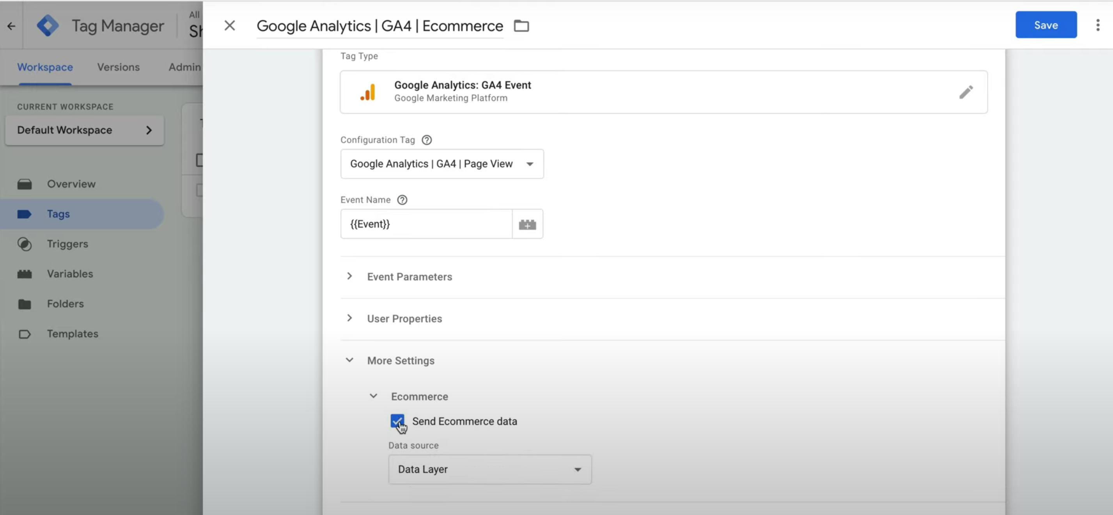Open the Configuration Tag dropdown

(x=530, y=164)
